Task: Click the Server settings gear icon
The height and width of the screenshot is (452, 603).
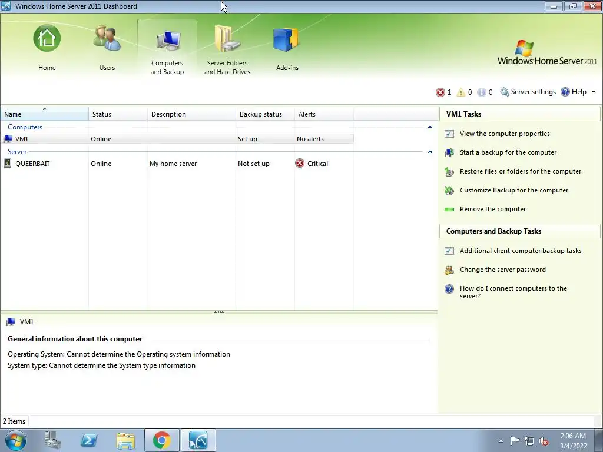Action: tap(504, 92)
